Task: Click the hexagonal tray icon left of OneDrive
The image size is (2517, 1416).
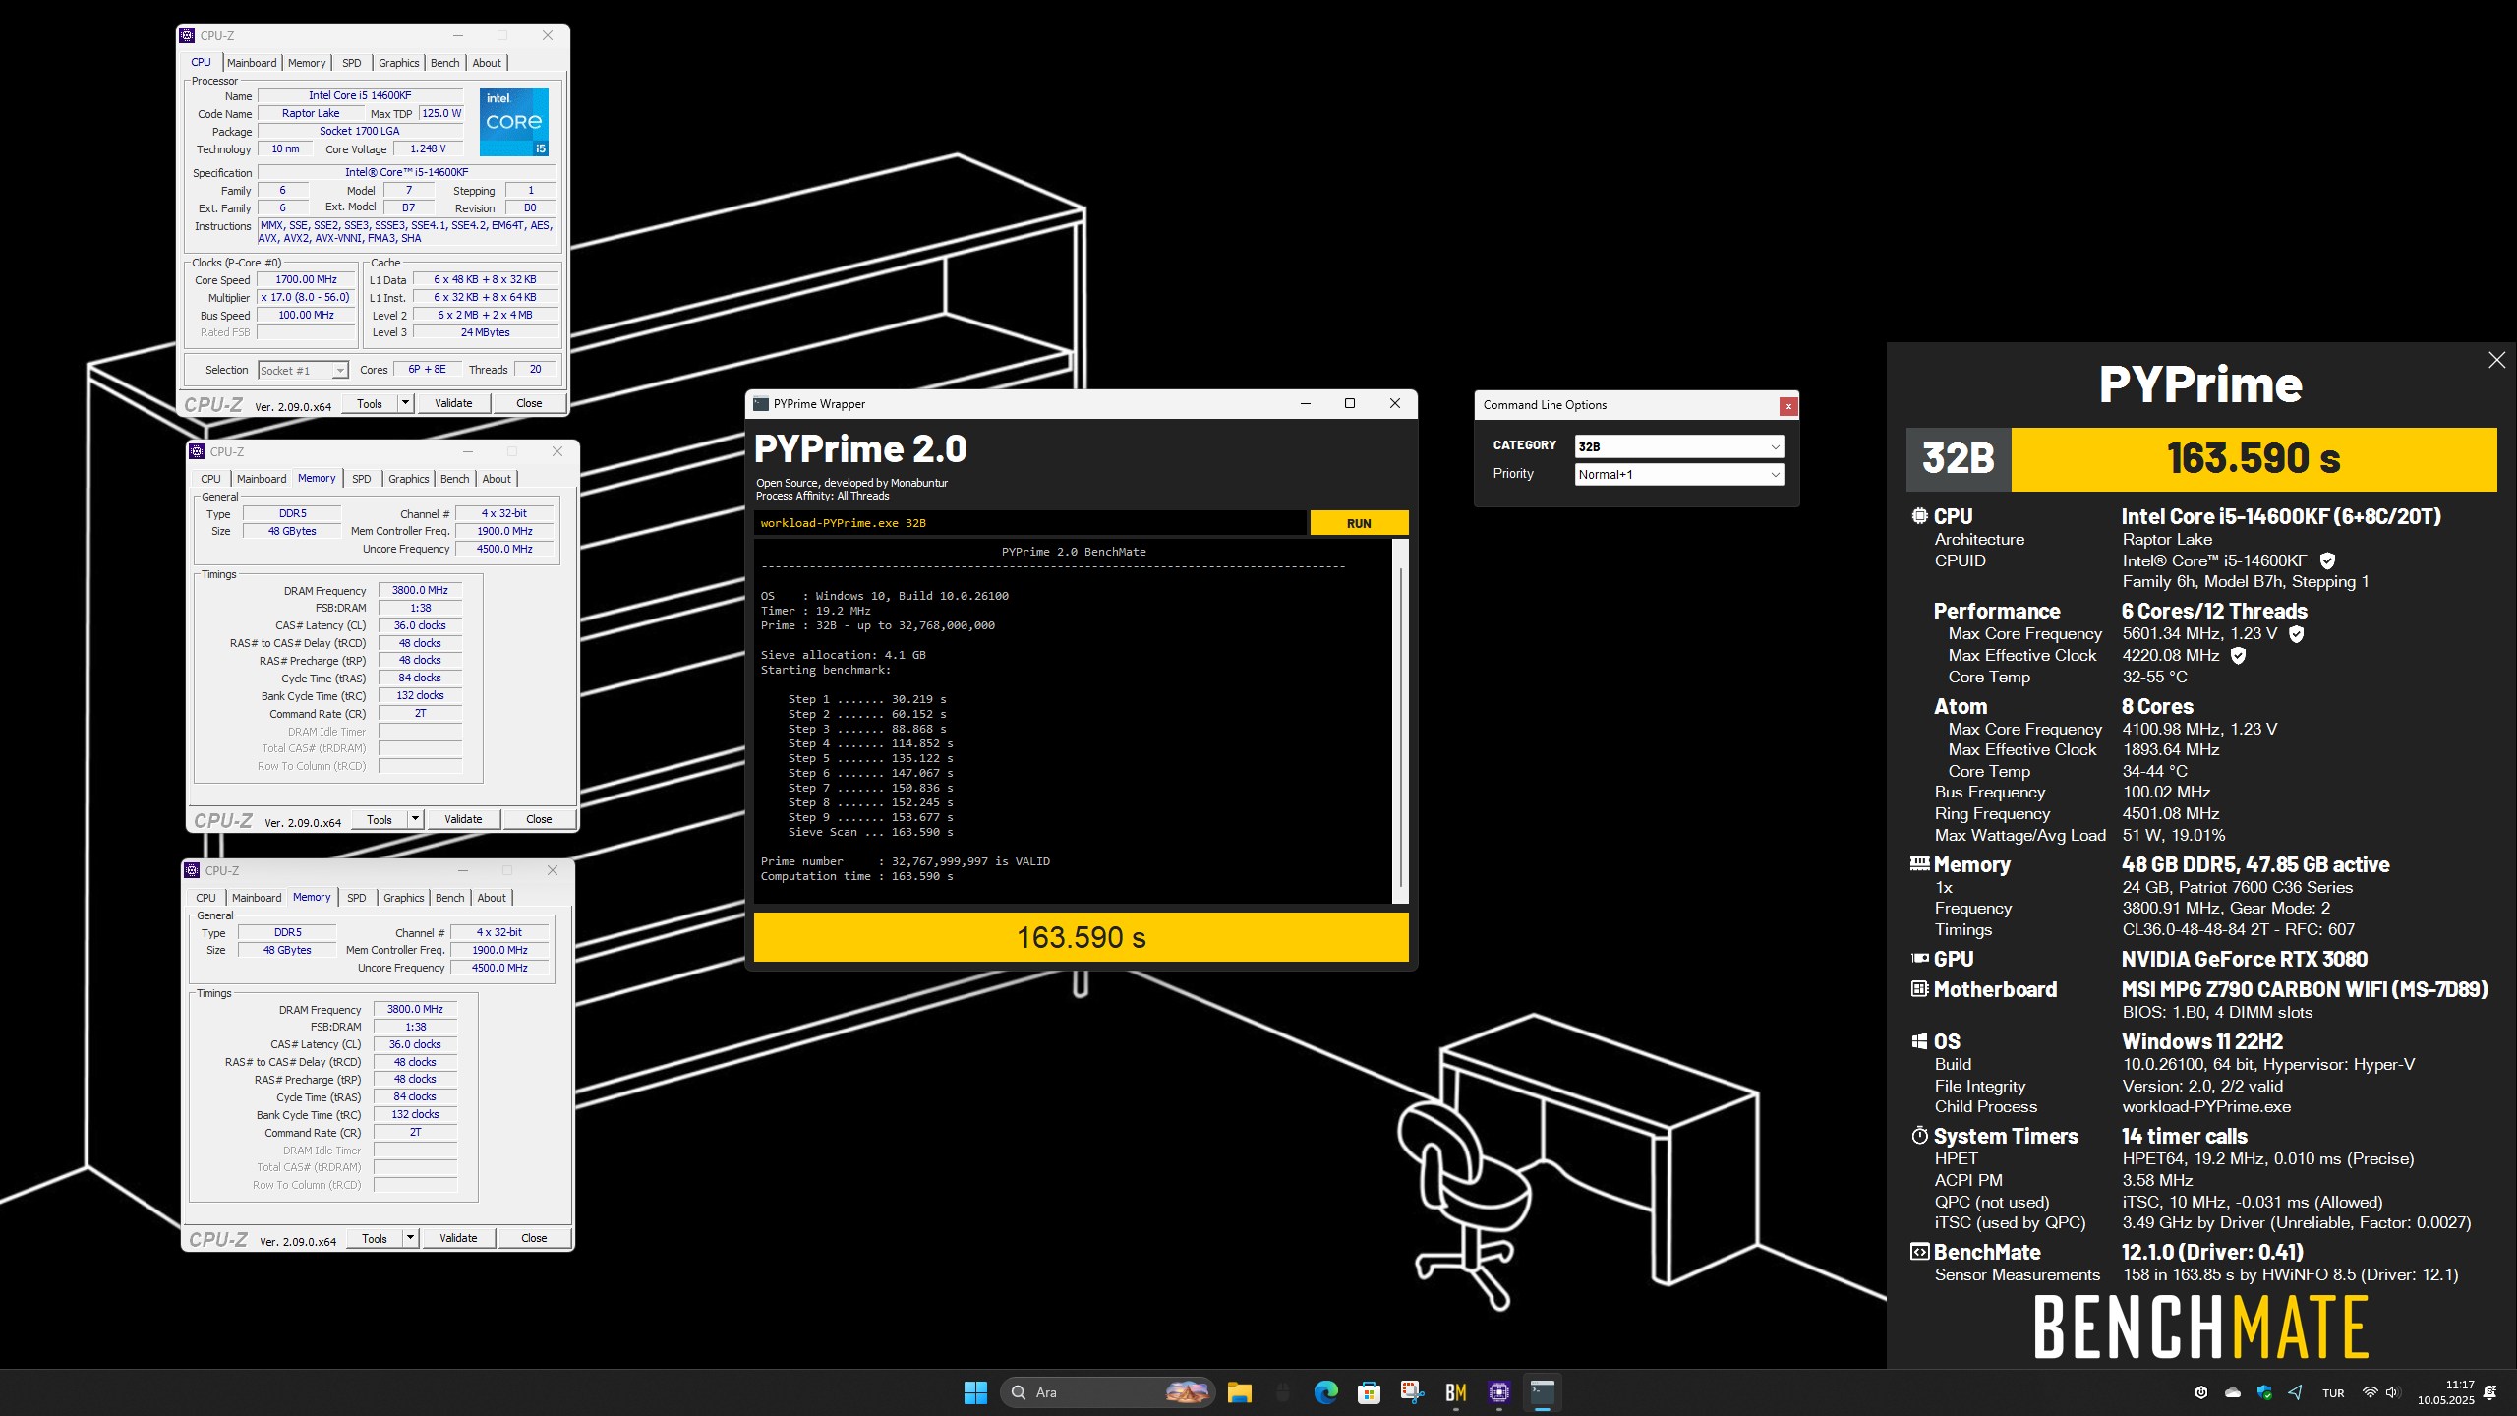Action: tap(2201, 1392)
